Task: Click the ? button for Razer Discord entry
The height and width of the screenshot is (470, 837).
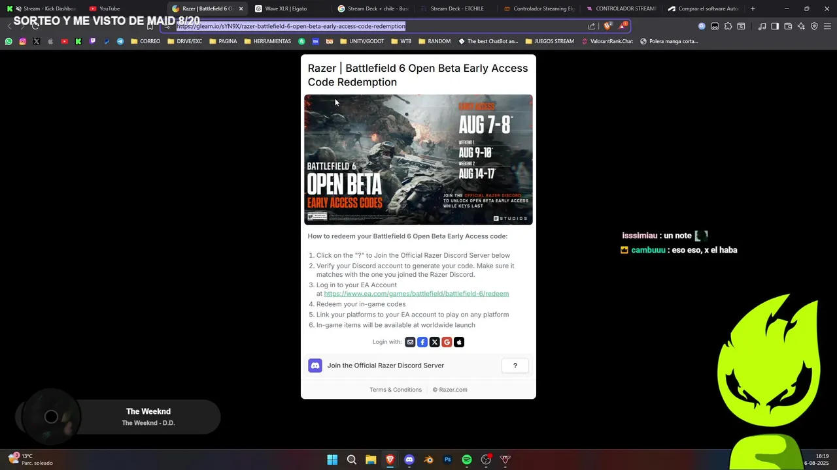Action: [515, 366]
